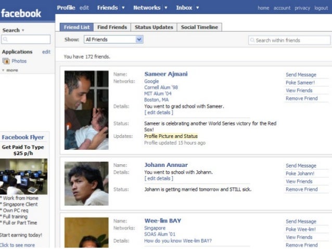This screenshot has width=332, height=249.
Task: Open MIT Alum '04 network link
Action: [158, 94]
